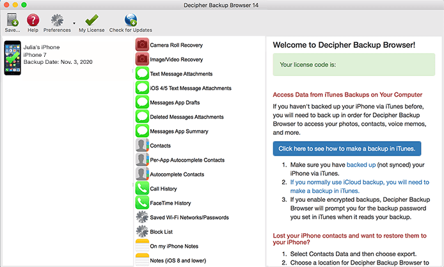The height and width of the screenshot is (267, 444).
Task: Select the "Camera Roll Recovery" text row
Action: coord(177,45)
